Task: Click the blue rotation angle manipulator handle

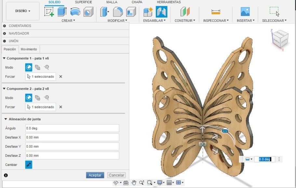Action: click(x=225, y=131)
